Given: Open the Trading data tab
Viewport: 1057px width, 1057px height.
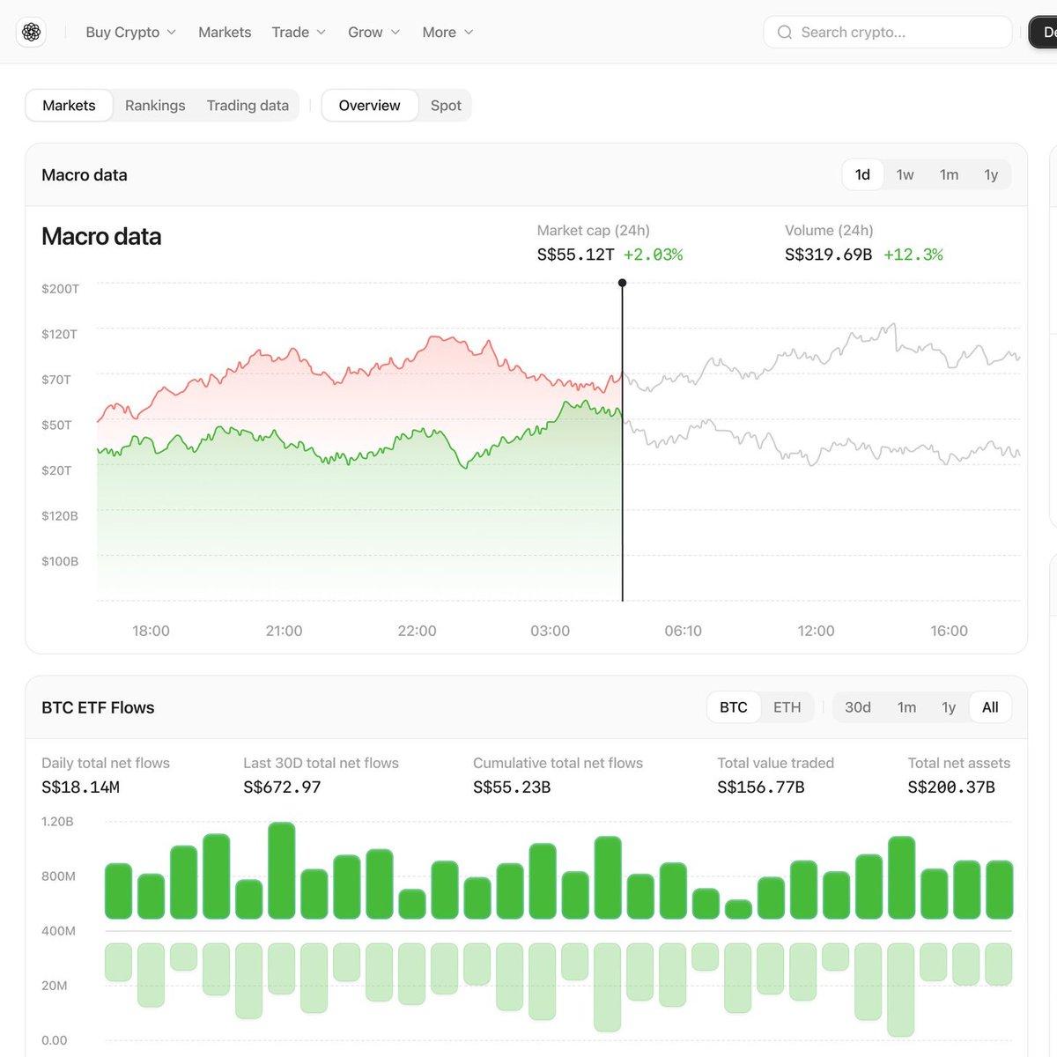Looking at the screenshot, I should [248, 106].
